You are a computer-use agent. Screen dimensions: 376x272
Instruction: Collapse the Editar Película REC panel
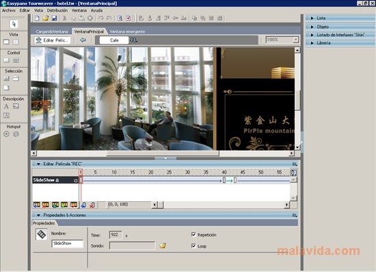(38, 164)
